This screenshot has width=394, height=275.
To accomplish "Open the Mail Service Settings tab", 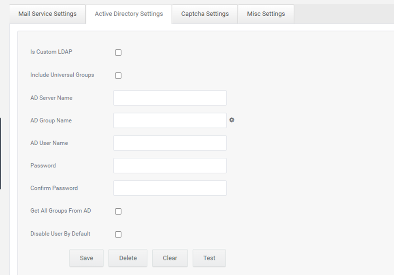I will tap(47, 14).
